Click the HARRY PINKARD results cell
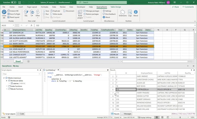197x119 pixels. pyautogui.click(x=147, y=93)
